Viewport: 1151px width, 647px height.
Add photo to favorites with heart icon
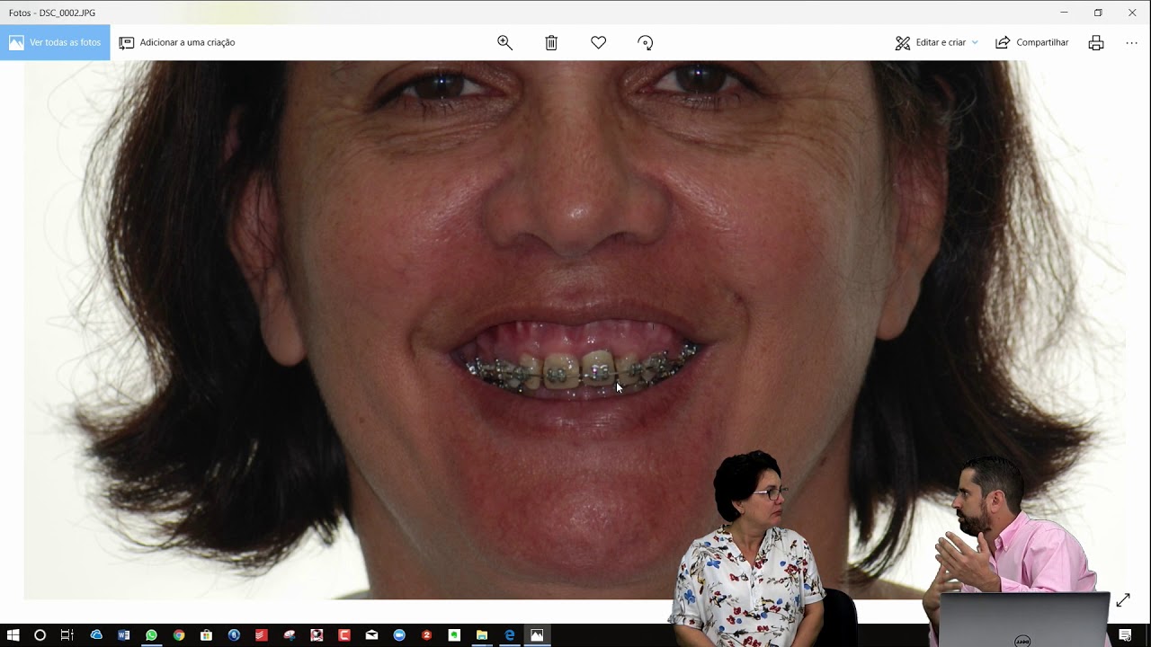[598, 42]
